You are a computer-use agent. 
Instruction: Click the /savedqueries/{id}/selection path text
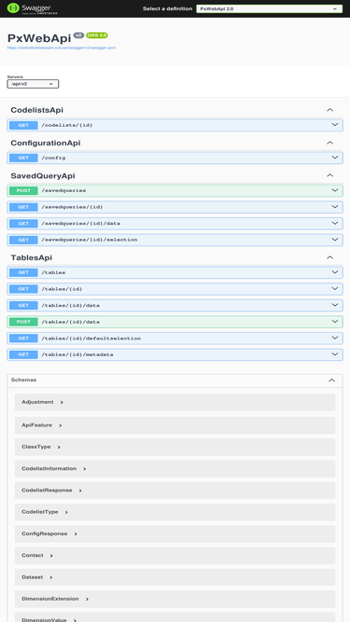tap(90, 240)
